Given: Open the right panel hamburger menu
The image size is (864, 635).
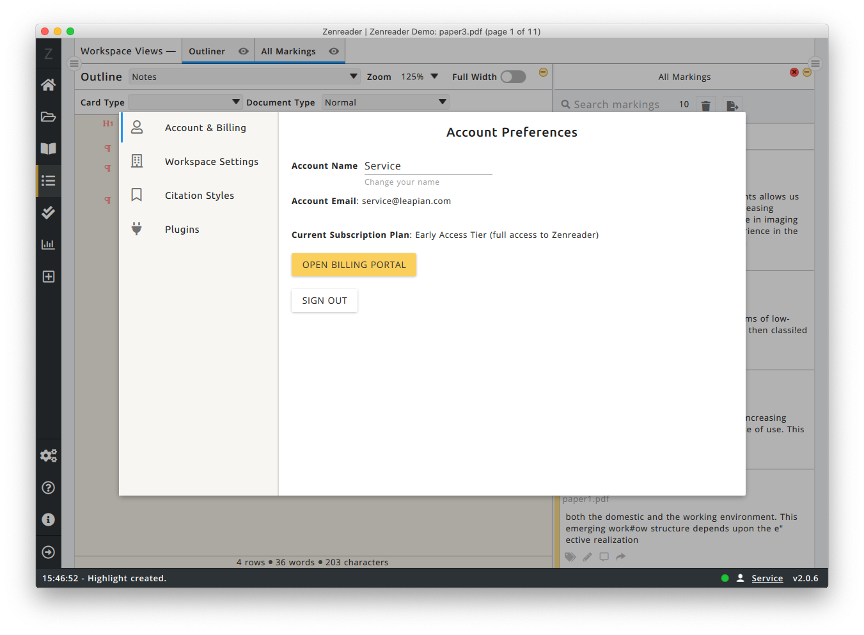Looking at the screenshot, I should (815, 63).
